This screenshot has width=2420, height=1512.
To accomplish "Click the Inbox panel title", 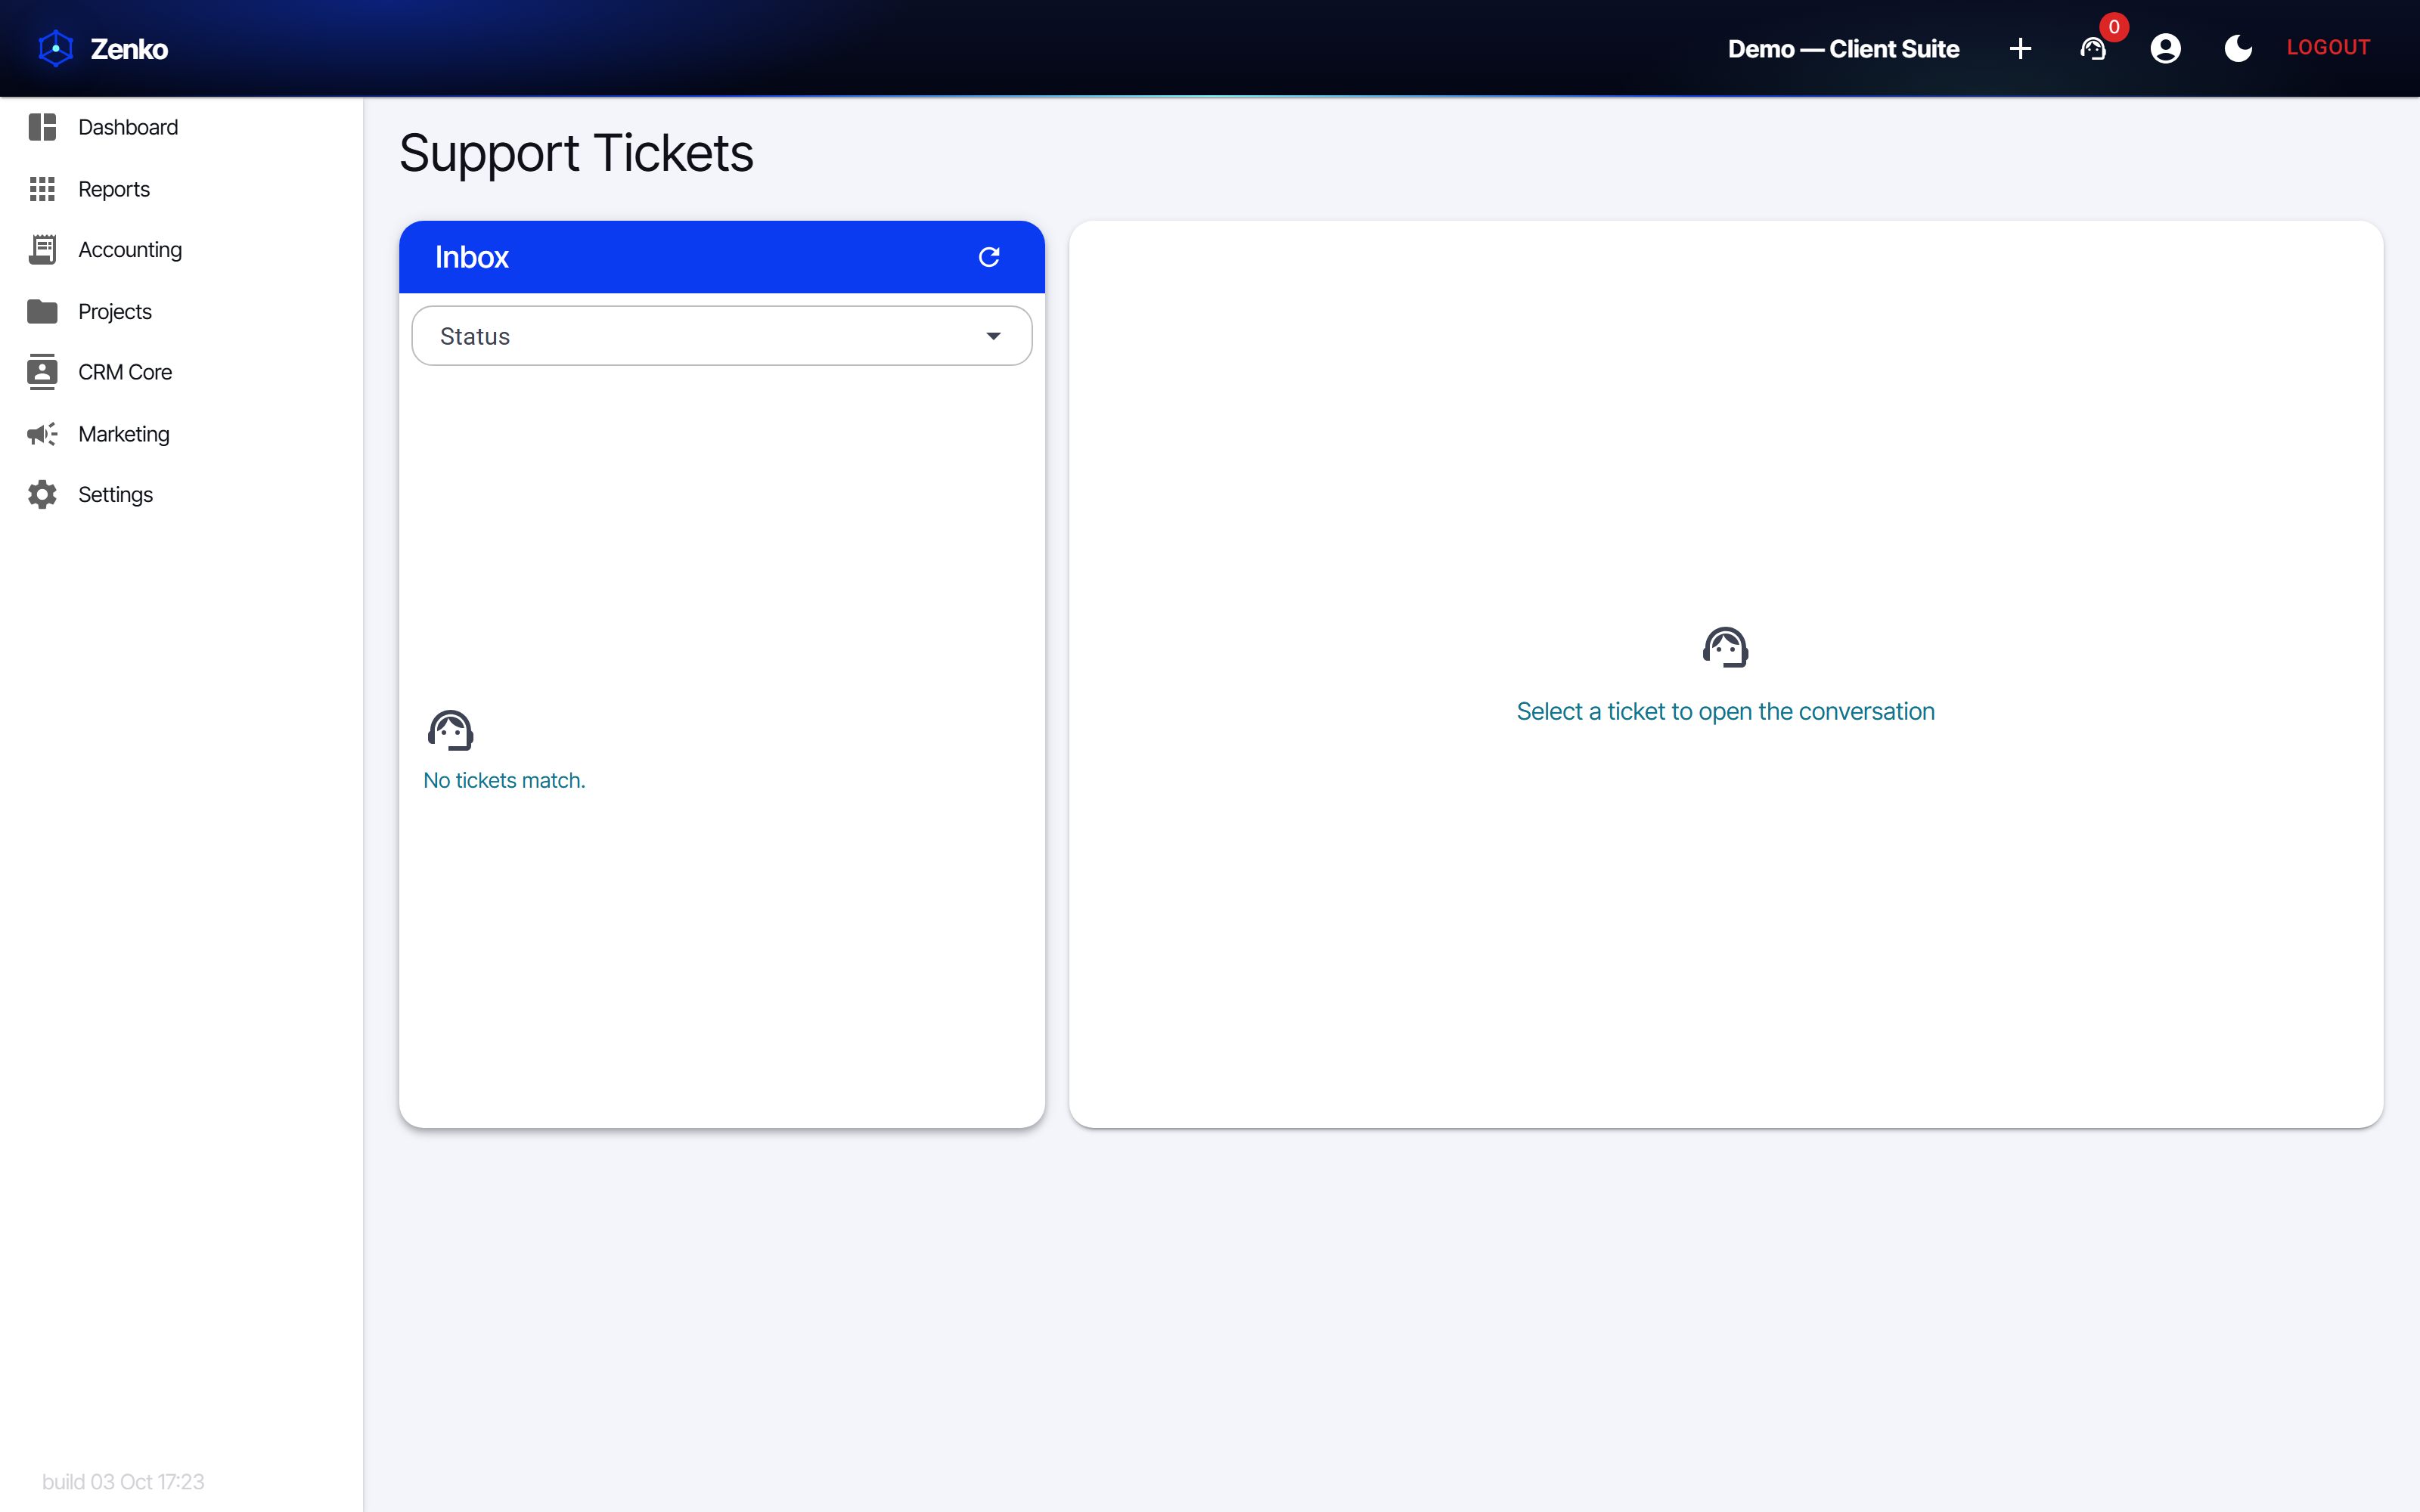I will [x=472, y=257].
